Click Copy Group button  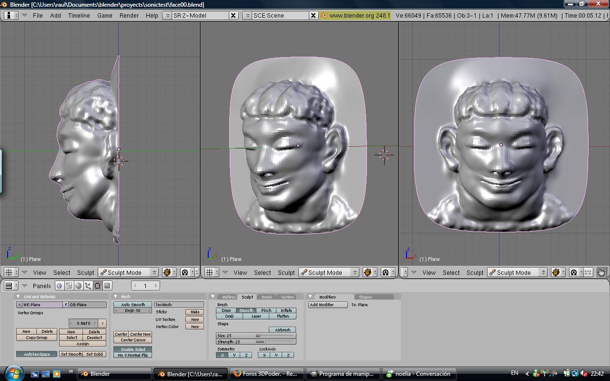(x=37, y=338)
